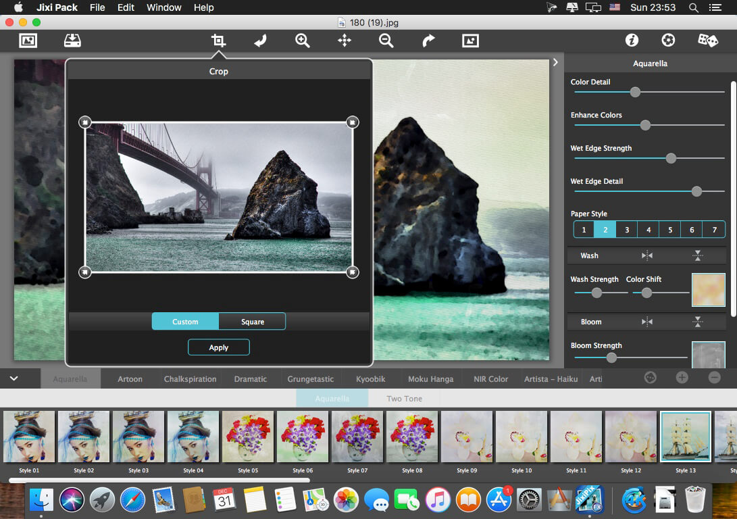Click the crop tool icon in toolbar
This screenshot has height=519, width=737.
click(x=218, y=41)
